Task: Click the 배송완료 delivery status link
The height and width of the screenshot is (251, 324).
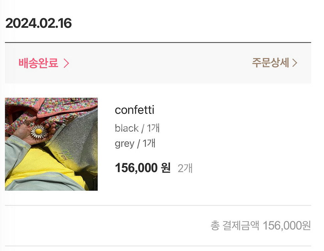Action: (x=38, y=63)
